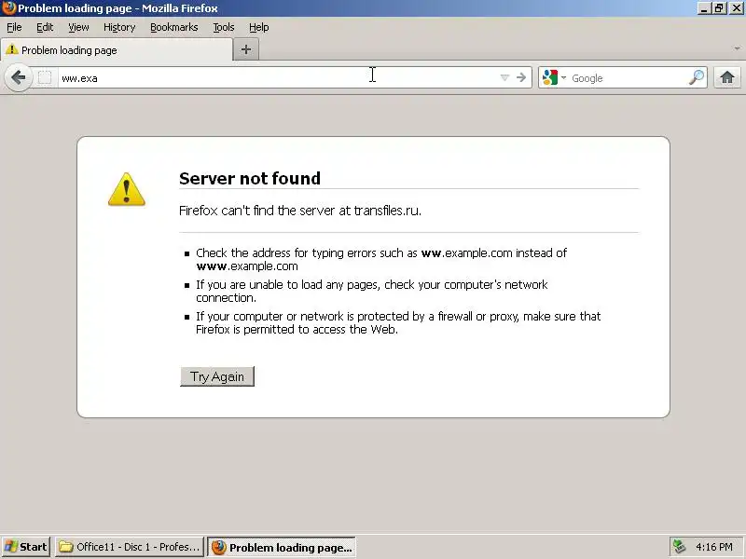Image resolution: width=746 pixels, height=559 pixels.
Task: Switch to Office11 - Disc 1 taskbar window
Action: 130,547
